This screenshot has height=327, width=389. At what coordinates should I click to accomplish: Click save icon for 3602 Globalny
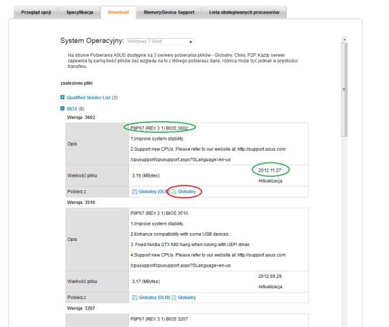(x=174, y=192)
